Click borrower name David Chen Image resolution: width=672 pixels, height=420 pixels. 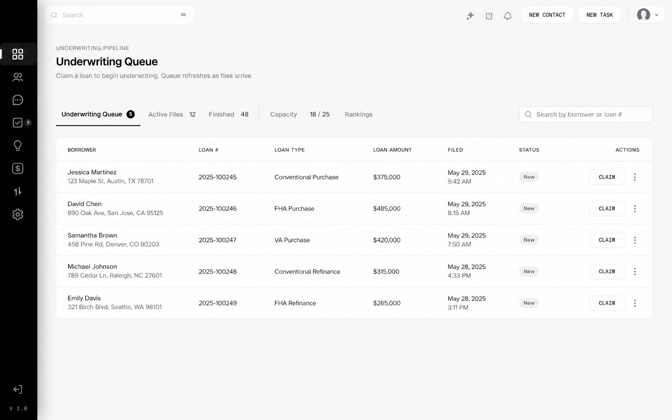[x=85, y=204]
